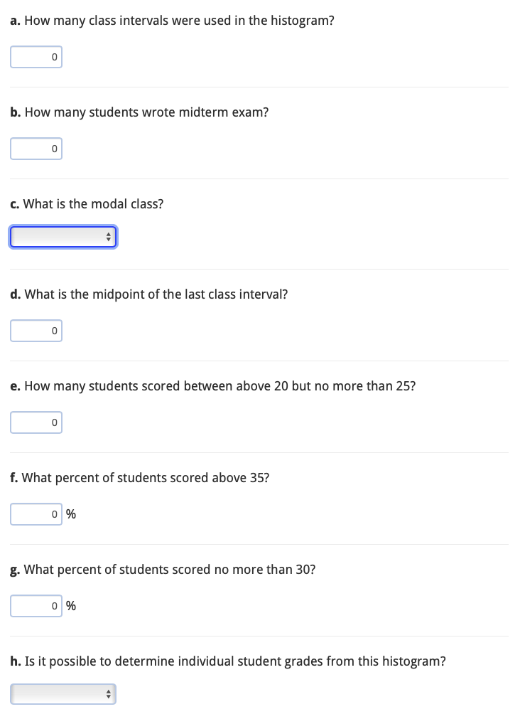Click the question c modal class label
Screen dimensions: 520x719
coord(86,203)
